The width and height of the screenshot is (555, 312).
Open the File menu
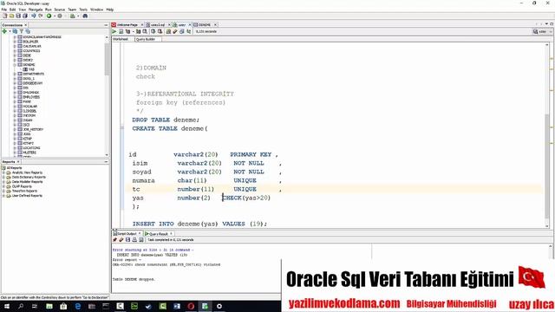click(x=3, y=10)
